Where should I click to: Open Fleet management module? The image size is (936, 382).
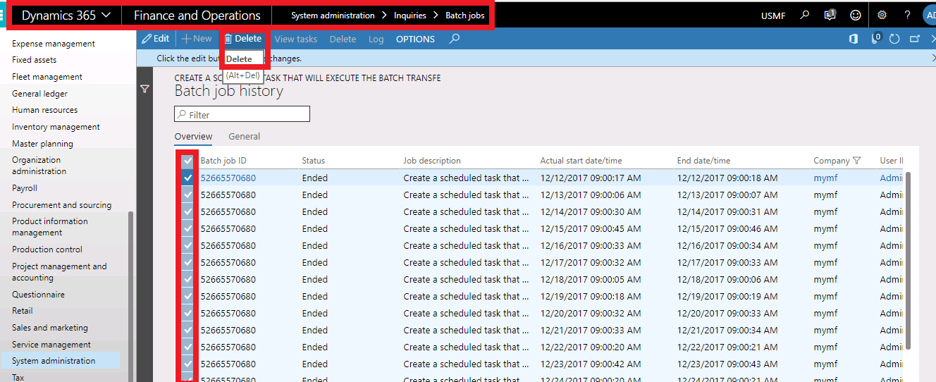coord(47,77)
